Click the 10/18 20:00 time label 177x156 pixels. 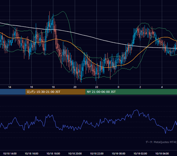pos(75,153)
